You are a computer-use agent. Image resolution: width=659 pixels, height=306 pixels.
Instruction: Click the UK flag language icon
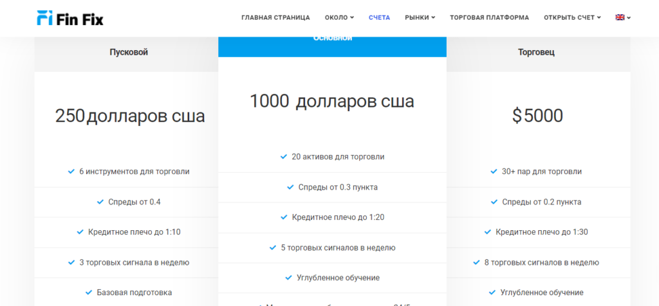tap(620, 17)
